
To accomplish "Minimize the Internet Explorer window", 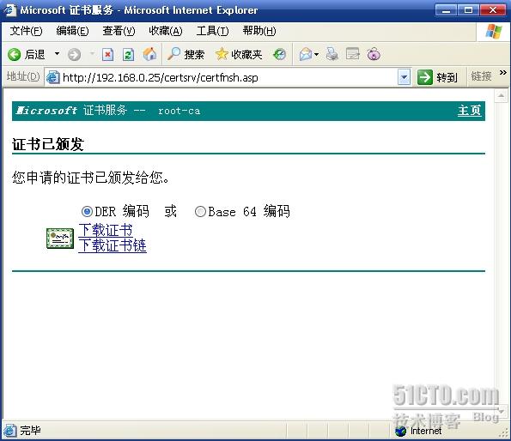I will tap(446, 10).
